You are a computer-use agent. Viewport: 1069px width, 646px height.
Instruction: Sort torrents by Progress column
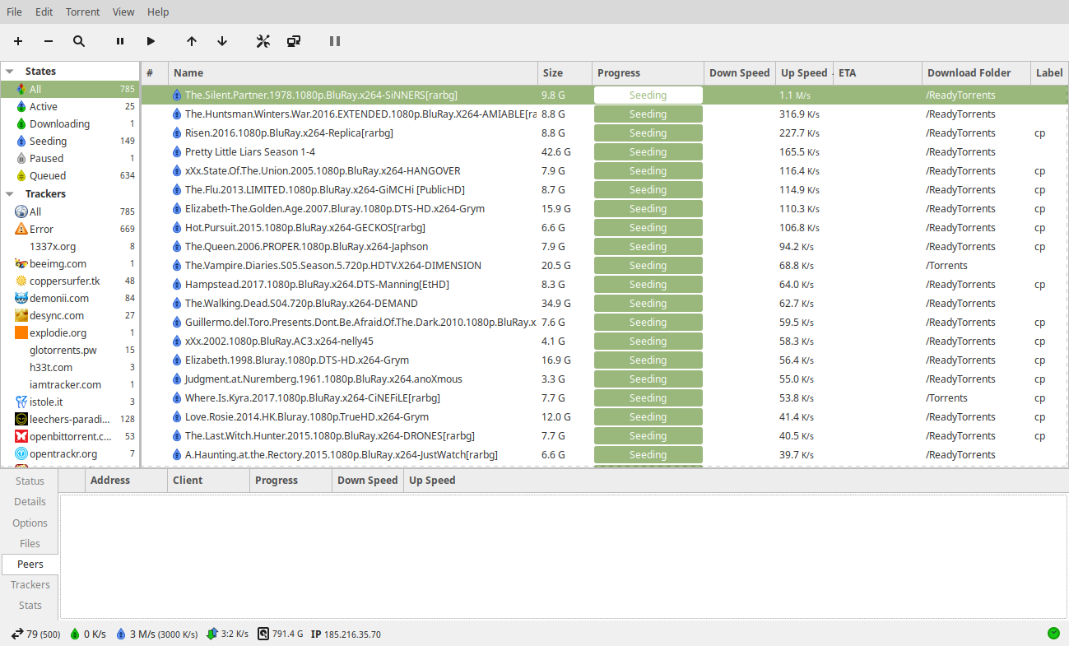(648, 72)
